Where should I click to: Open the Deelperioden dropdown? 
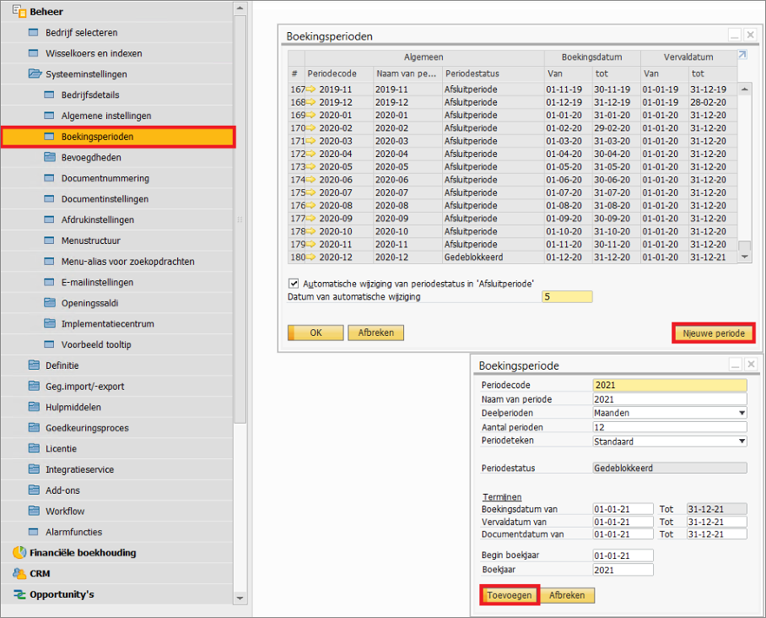[742, 413]
